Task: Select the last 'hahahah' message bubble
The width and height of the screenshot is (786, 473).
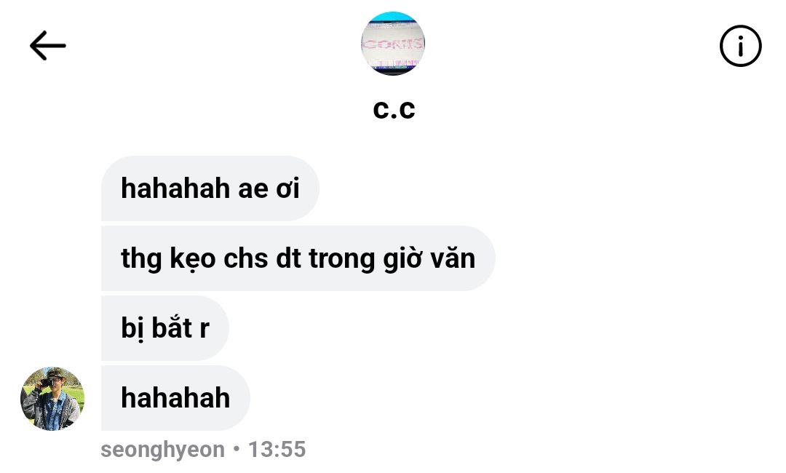Action: coord(175,398)
